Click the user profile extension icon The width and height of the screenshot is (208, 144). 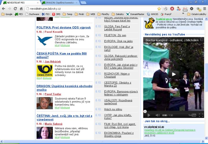pos(178,9)
